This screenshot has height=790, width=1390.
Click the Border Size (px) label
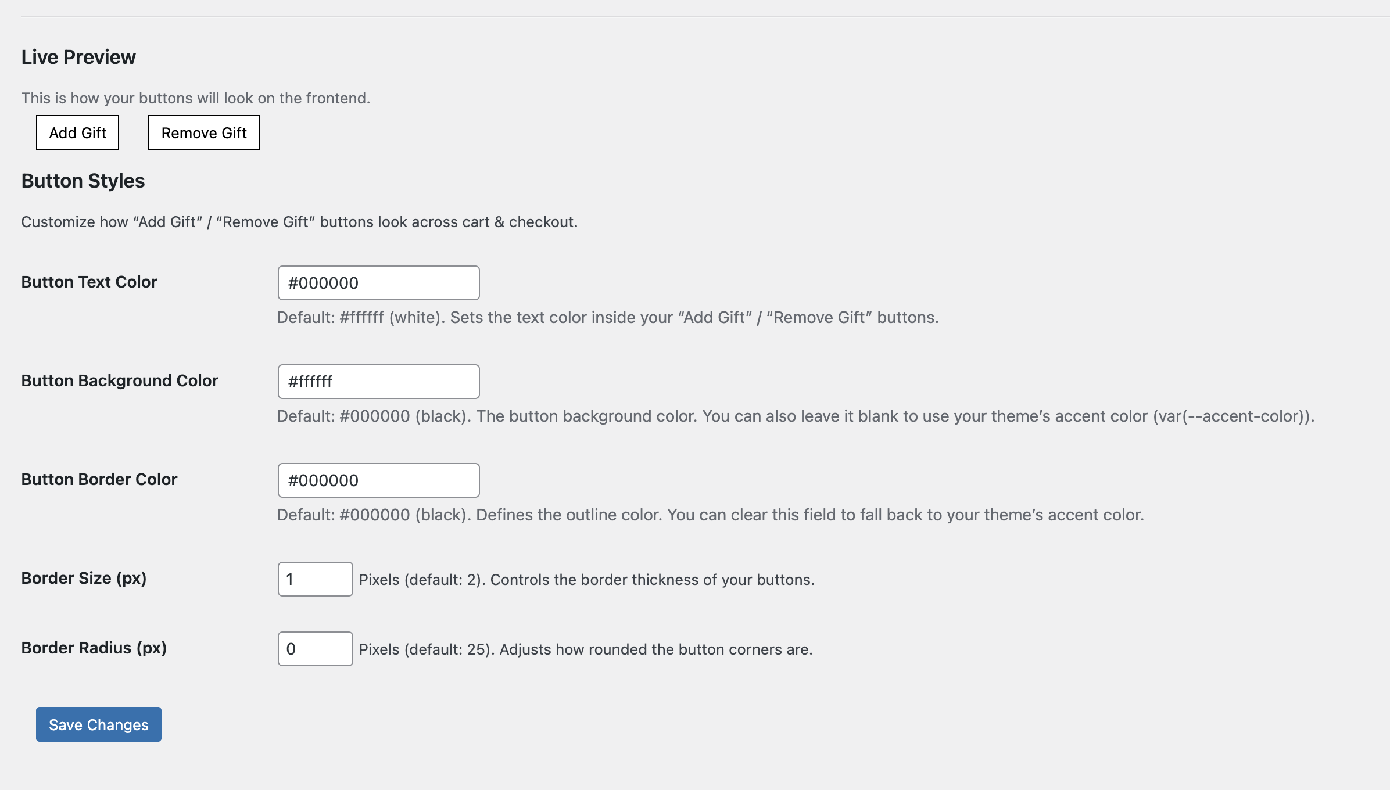[84, 578]
